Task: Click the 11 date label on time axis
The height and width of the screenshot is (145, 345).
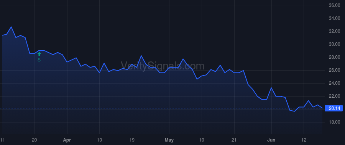Action: click(x=2, y=140)
